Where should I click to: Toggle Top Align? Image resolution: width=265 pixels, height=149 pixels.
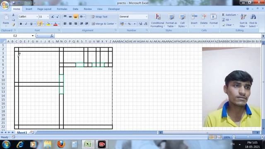pos(65,17)
